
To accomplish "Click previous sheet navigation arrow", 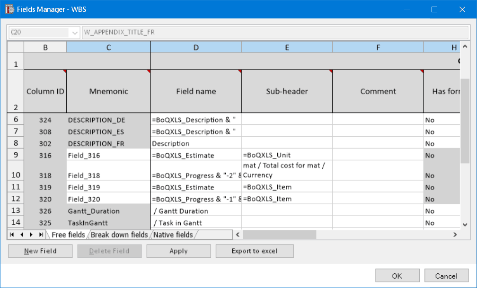I will pyautogui.click(x=21, y=235).
